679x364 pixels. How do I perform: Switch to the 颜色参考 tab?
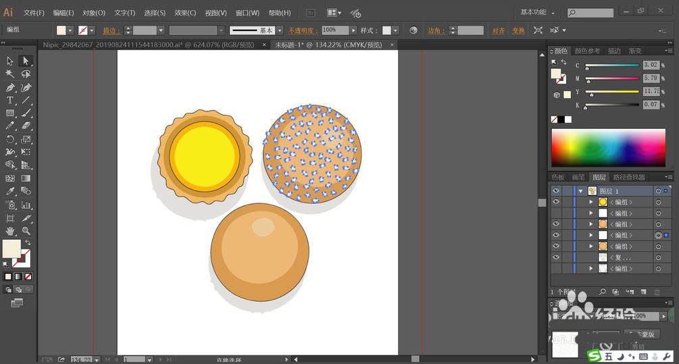[587, 51]
